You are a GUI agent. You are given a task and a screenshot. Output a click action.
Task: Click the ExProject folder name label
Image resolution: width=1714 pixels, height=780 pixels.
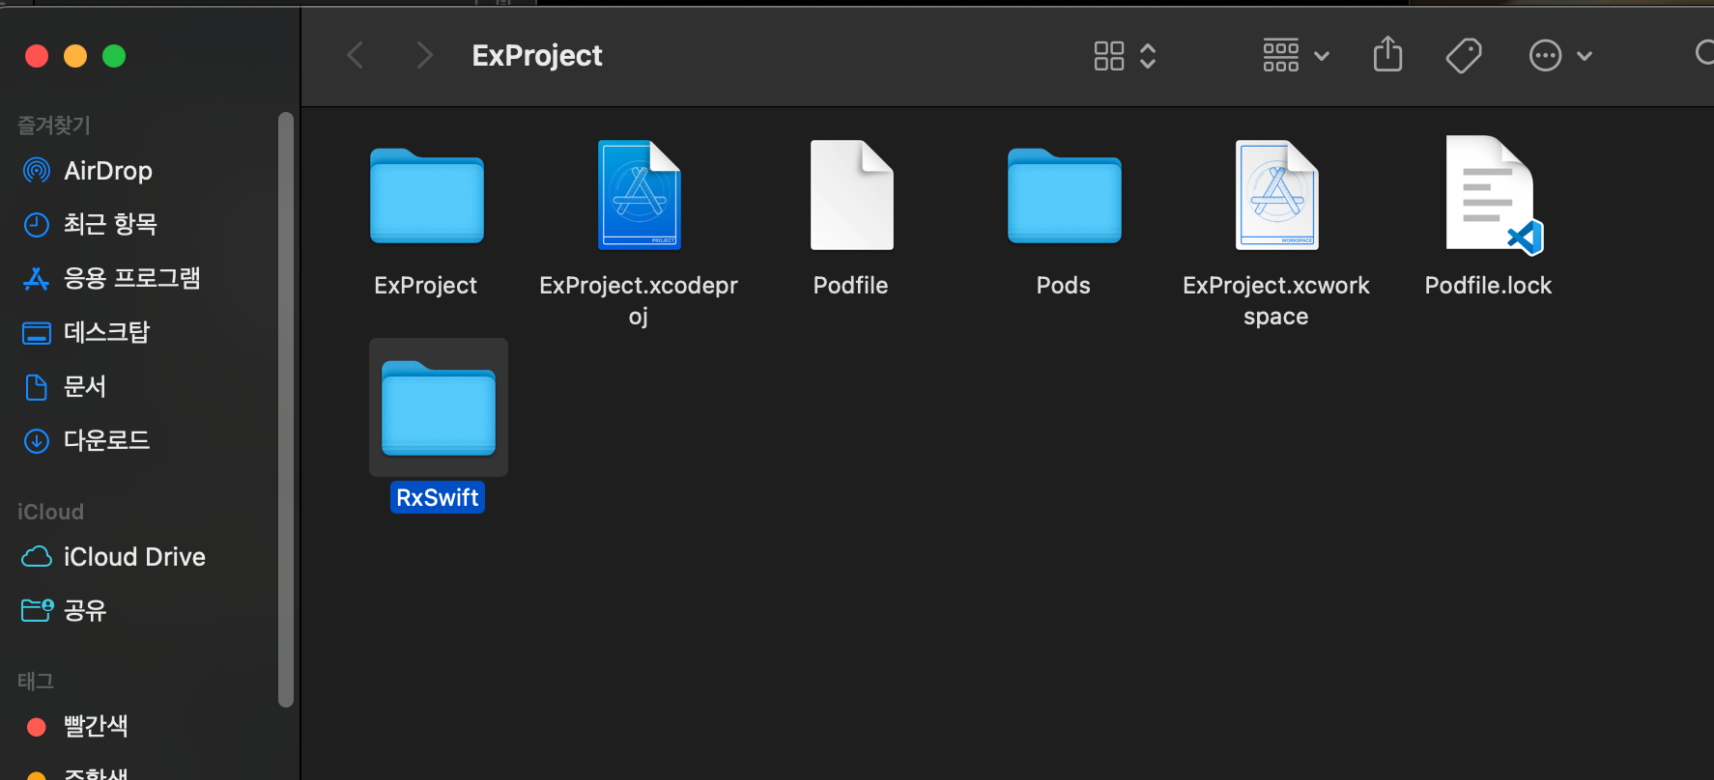click(x=426, y=286)
